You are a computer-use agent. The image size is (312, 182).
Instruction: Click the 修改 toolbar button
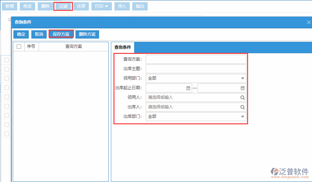click(x=27, y=6)
